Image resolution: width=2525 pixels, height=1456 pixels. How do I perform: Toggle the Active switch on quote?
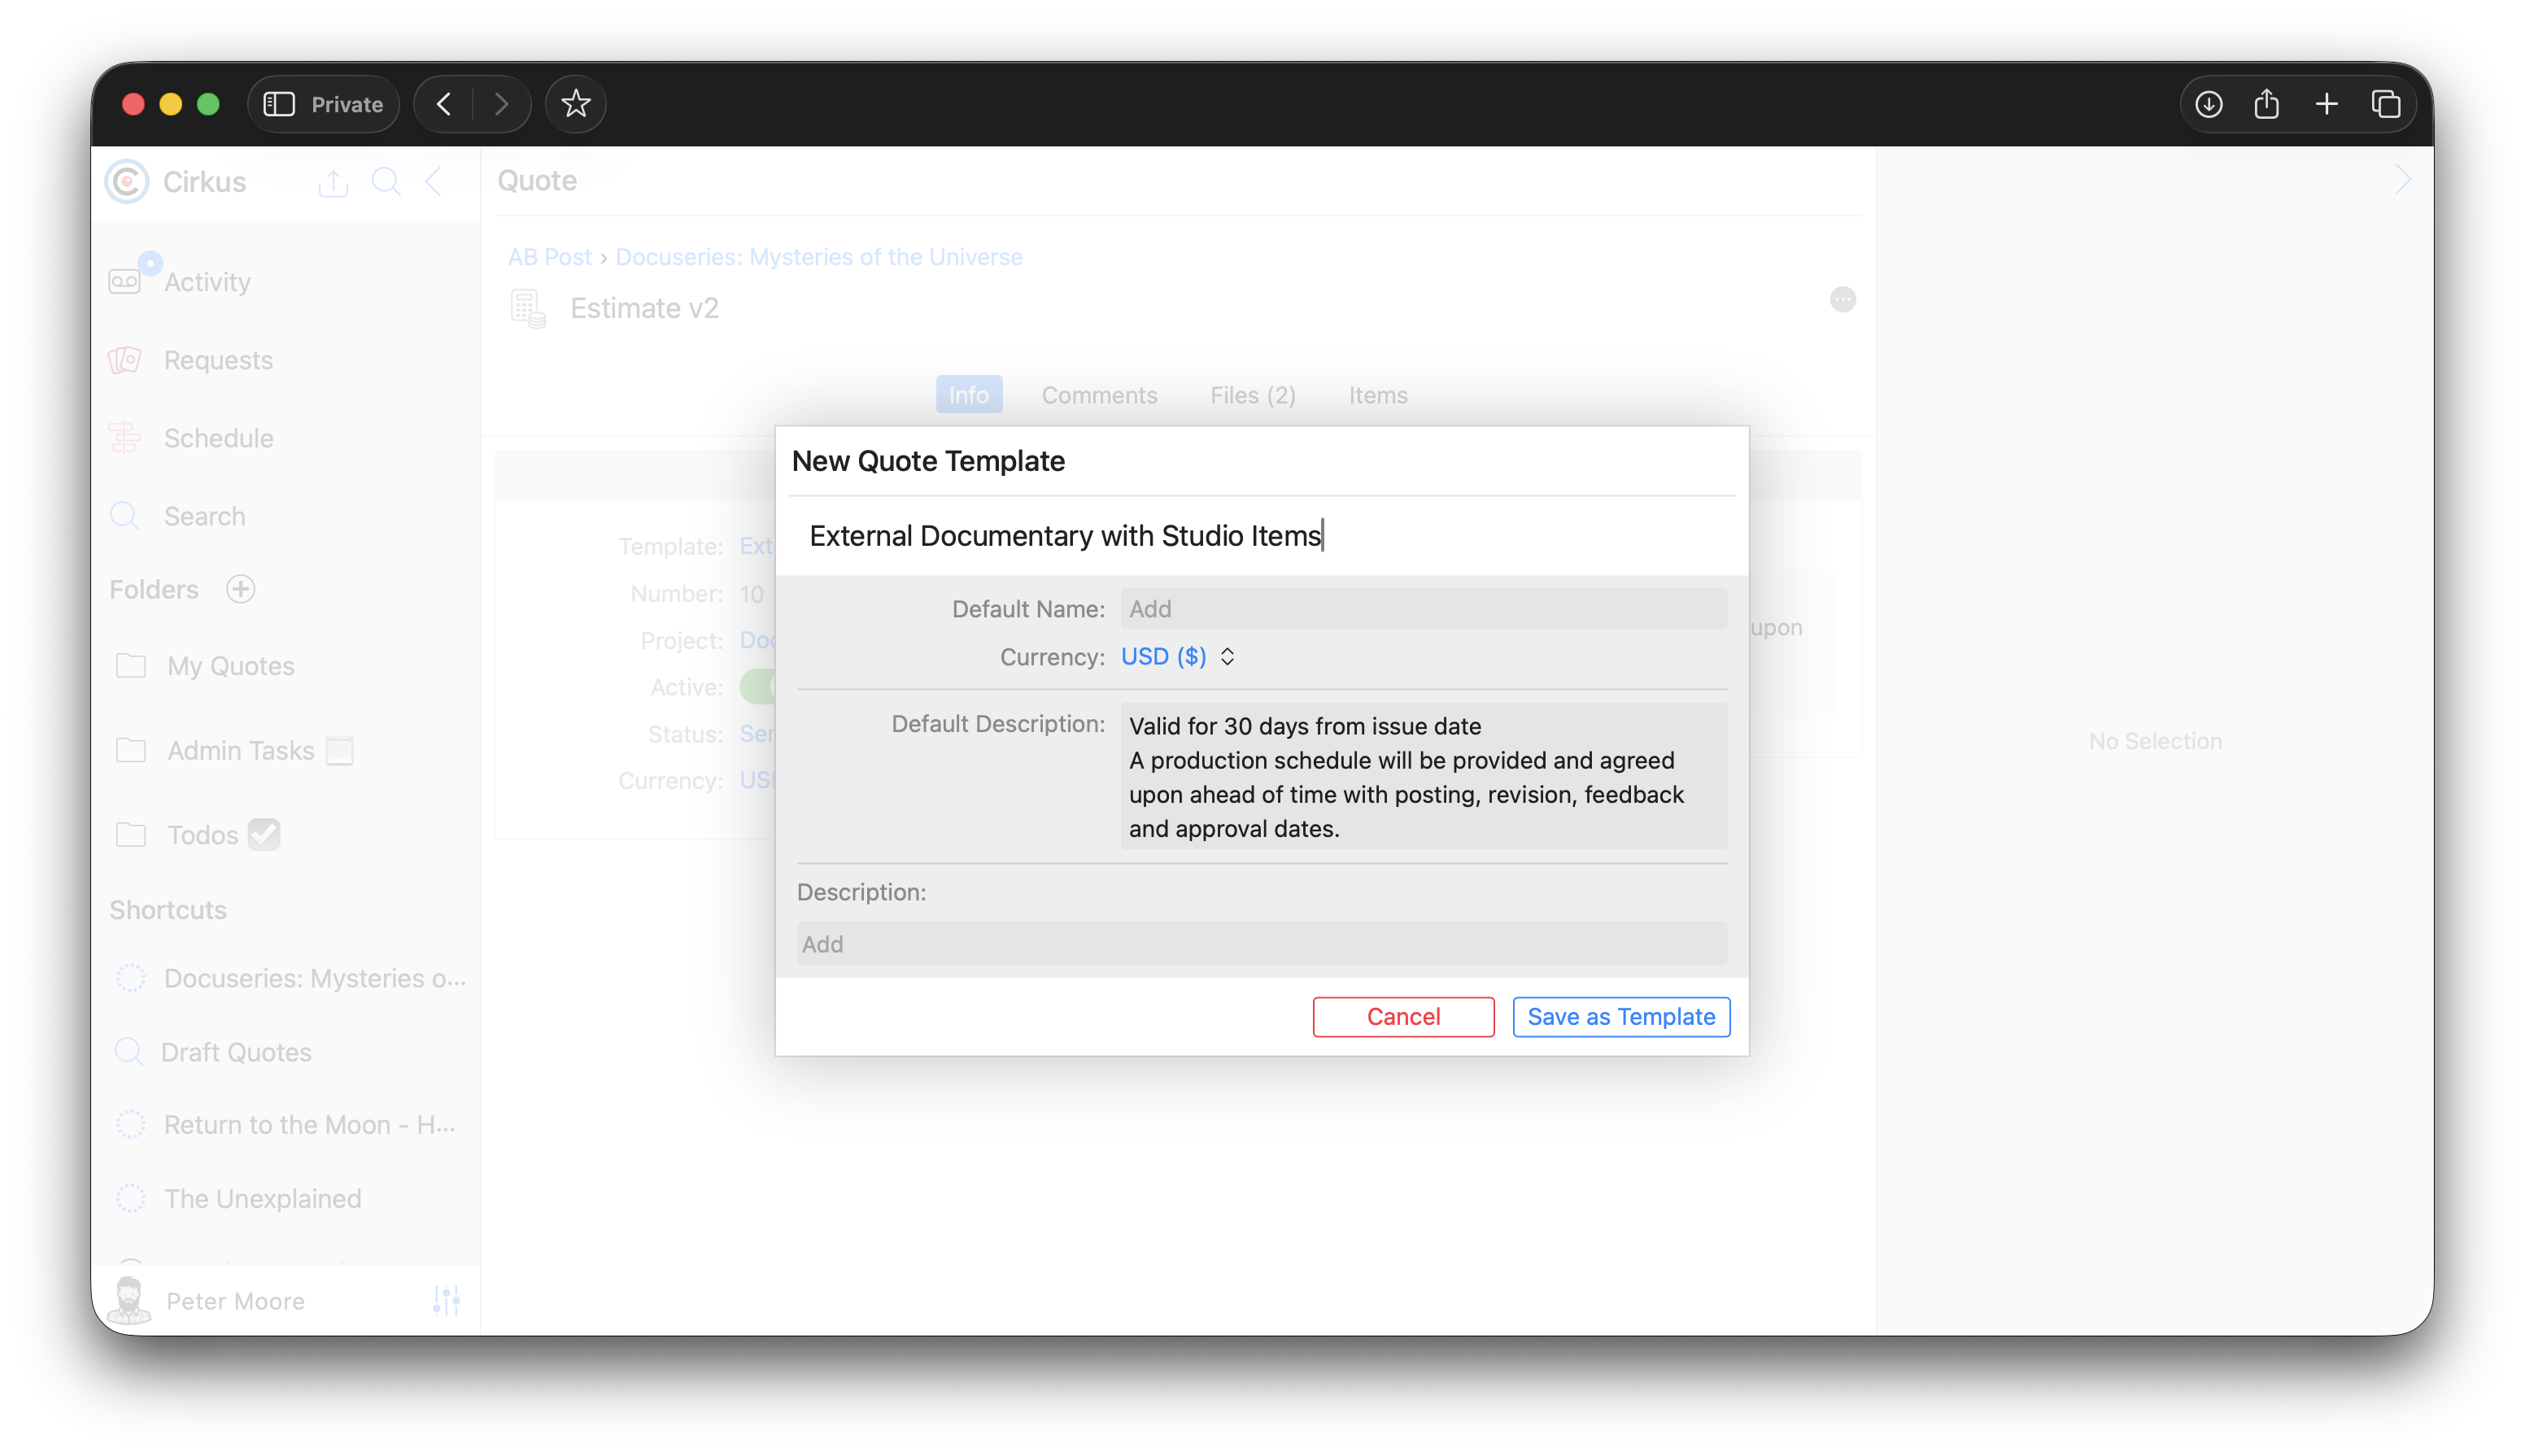(x=758, y=687)
